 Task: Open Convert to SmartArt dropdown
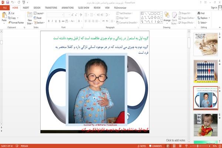(127, 23)
